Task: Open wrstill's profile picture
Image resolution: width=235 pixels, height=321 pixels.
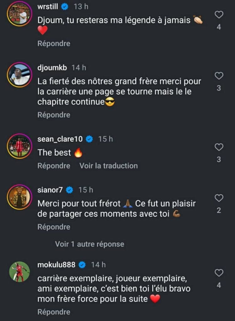Action: 19,14
